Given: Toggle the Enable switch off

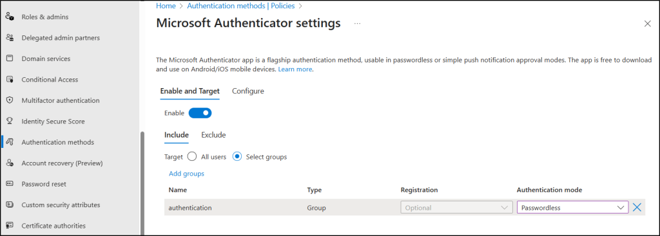Looking at the screenshot, I should tap(200, 113).
